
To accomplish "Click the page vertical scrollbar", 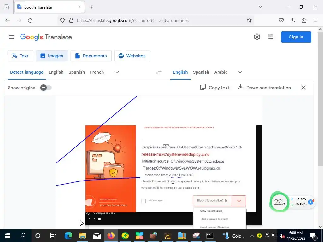I will (x=320, y=99).
